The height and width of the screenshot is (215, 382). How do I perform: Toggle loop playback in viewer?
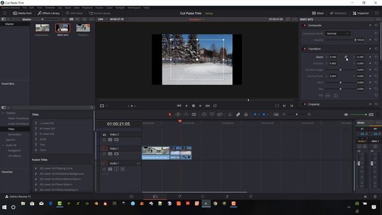pos(215,106)
